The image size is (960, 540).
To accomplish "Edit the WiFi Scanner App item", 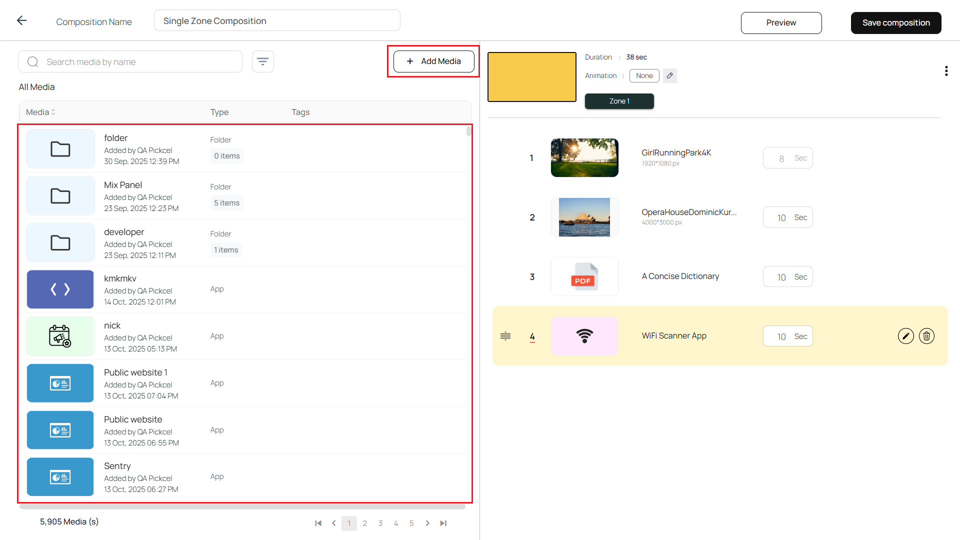I will pyautogui.click(x=905, y=336).
